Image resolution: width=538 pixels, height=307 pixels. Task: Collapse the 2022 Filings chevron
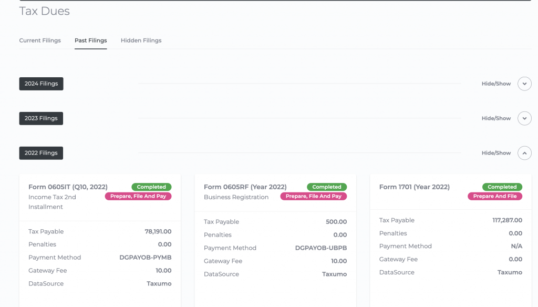tap(524, 153)
